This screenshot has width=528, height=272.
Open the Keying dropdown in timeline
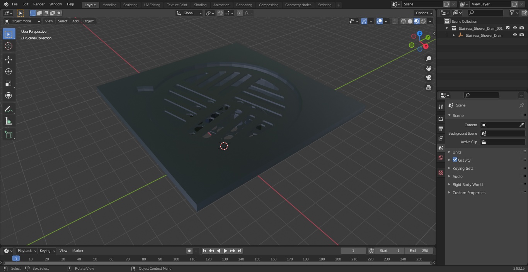coord(48,251)
